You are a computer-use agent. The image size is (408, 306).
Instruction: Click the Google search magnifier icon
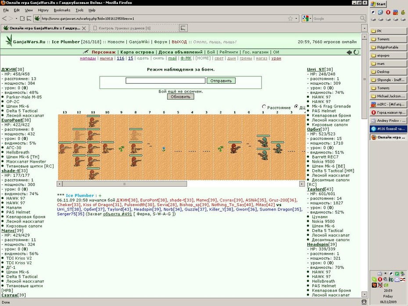(362, 18)
